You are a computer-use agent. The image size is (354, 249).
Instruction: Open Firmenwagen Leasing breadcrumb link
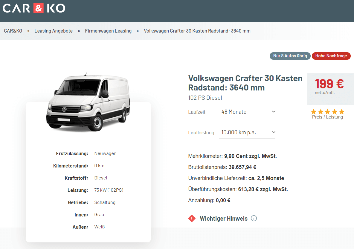pos(108,31)
